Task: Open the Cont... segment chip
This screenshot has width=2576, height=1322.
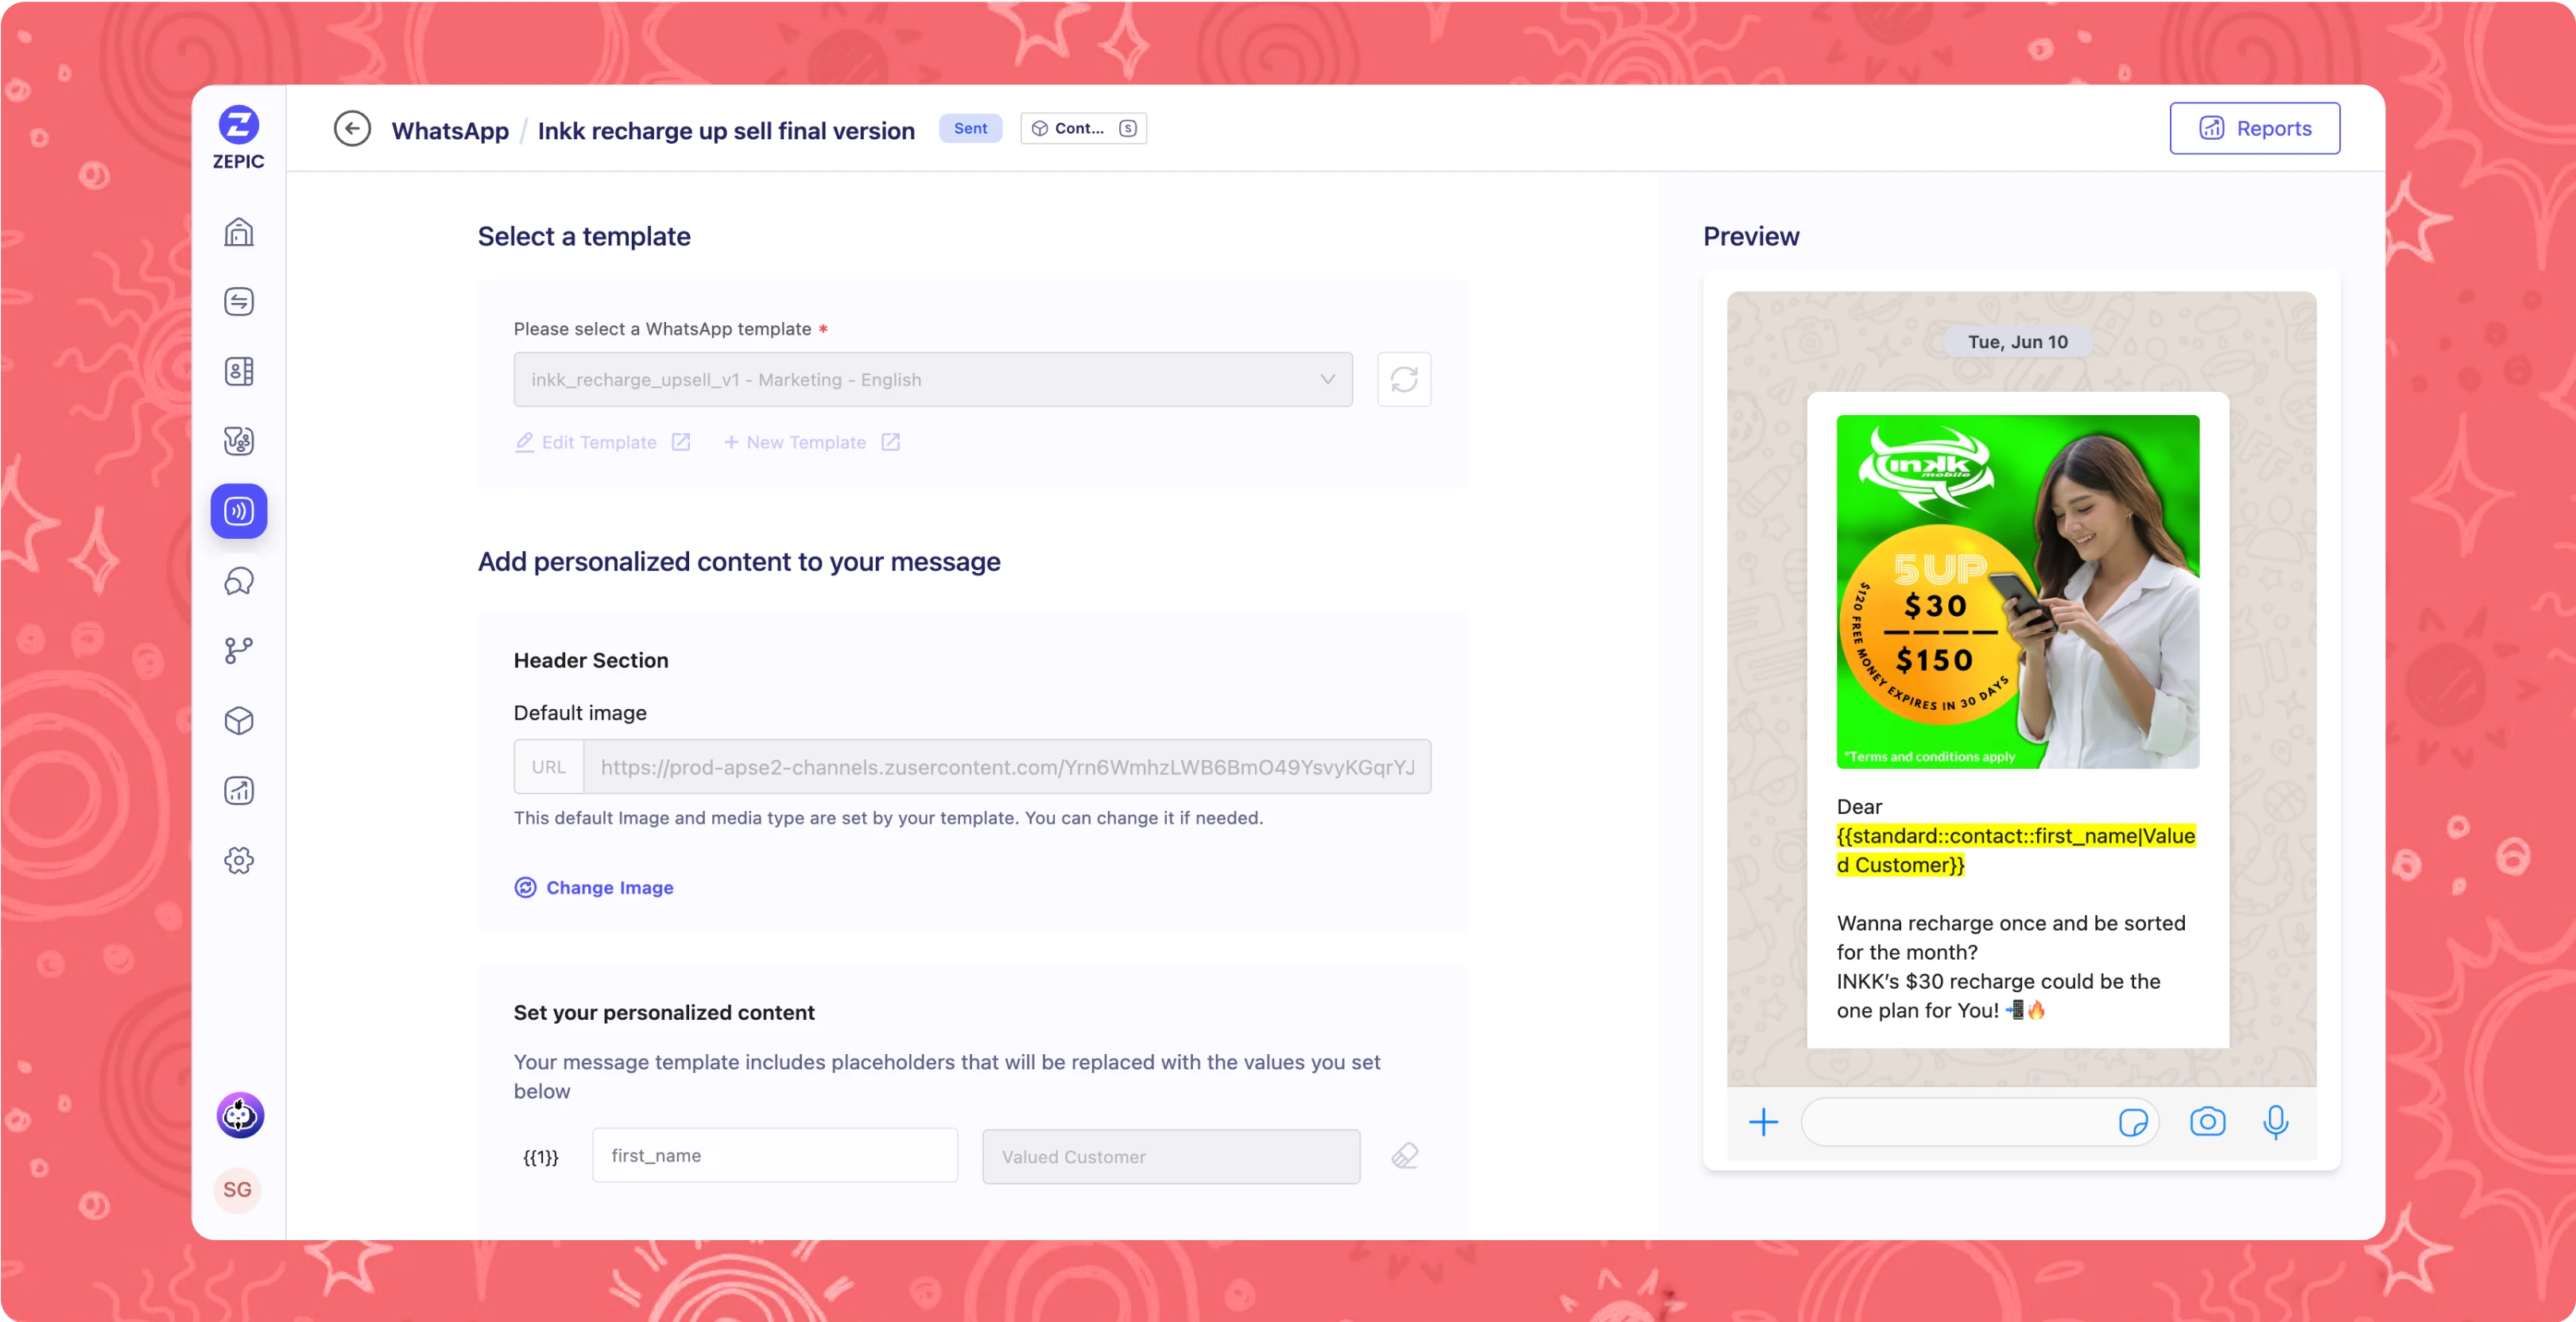Action: tap(1083, 129)
